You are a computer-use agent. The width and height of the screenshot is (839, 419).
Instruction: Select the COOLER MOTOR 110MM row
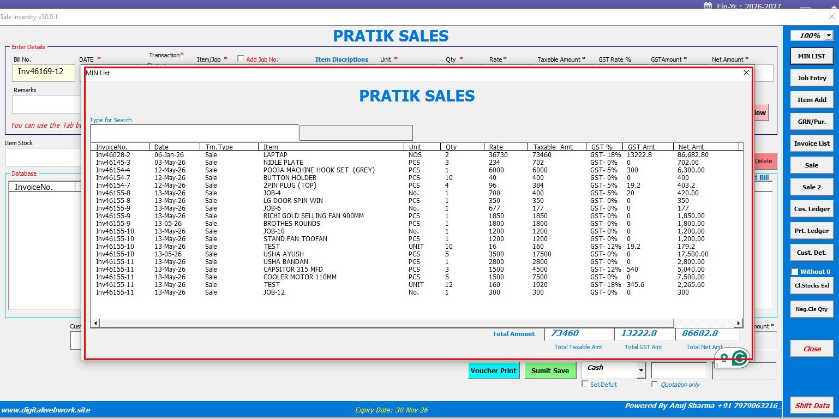tap(417, 277)
